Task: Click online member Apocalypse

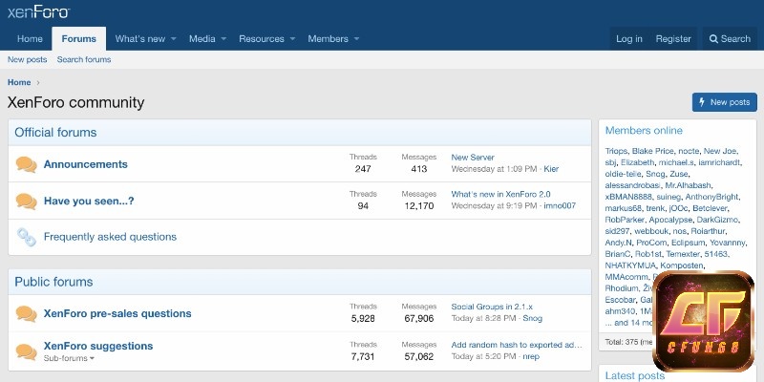Action: pyautogui.click(x=670, y=220)
